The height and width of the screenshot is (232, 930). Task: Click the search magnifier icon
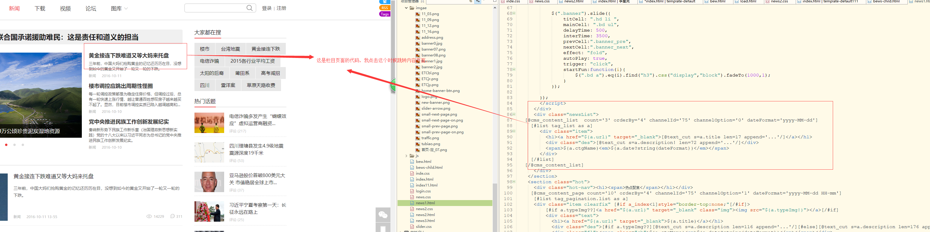[x=249, y=8]
